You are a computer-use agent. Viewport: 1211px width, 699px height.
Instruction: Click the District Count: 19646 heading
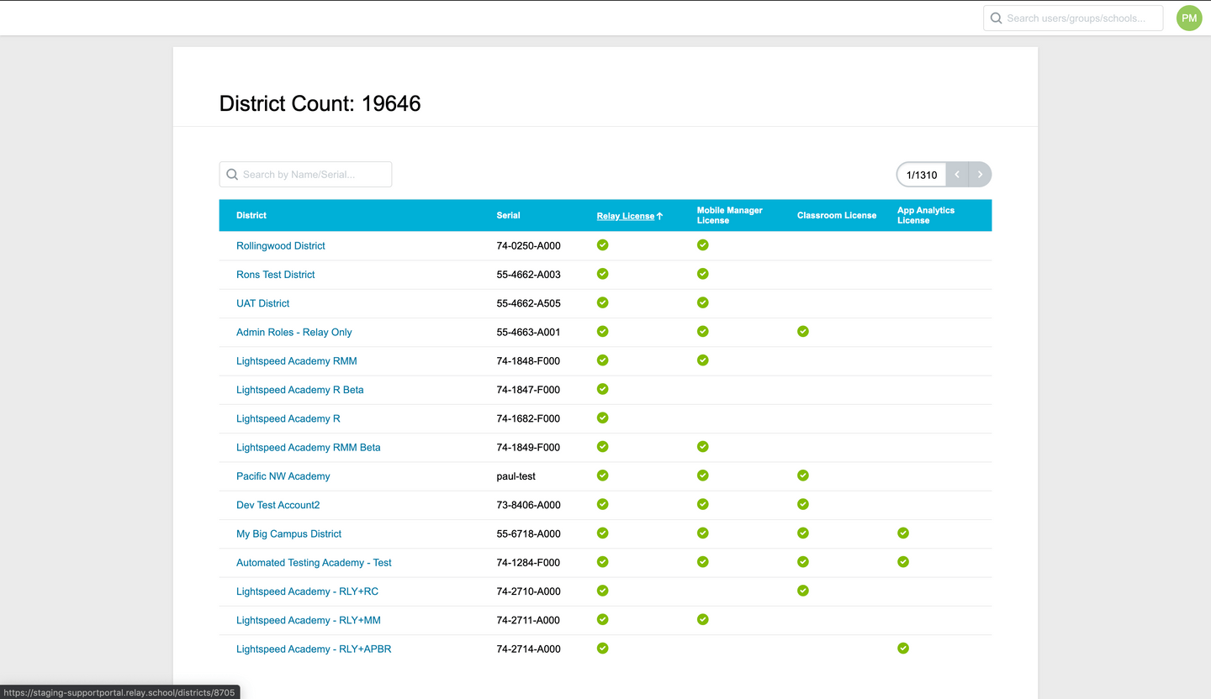tap(320, 103)
